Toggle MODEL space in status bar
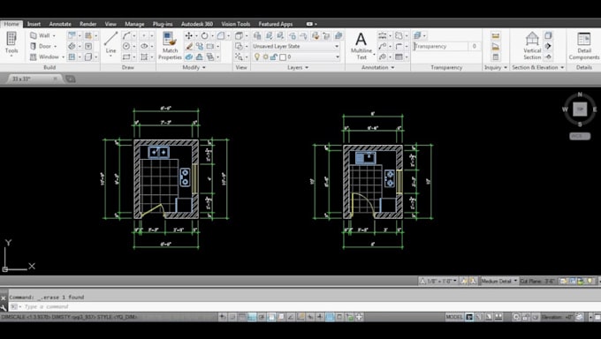 (453, 317)
